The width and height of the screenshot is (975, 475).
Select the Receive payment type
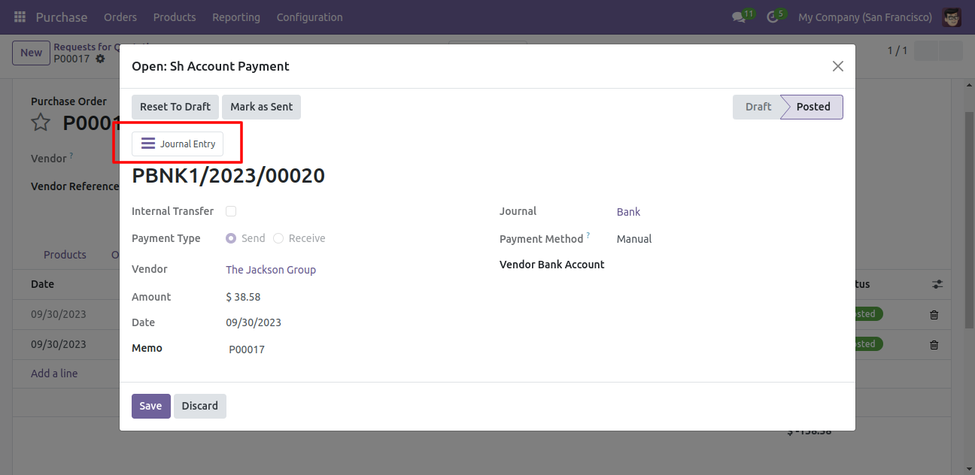278,238
